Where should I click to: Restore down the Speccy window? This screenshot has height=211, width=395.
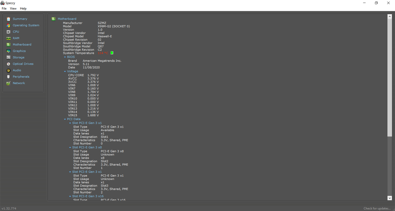pos(376,3)
